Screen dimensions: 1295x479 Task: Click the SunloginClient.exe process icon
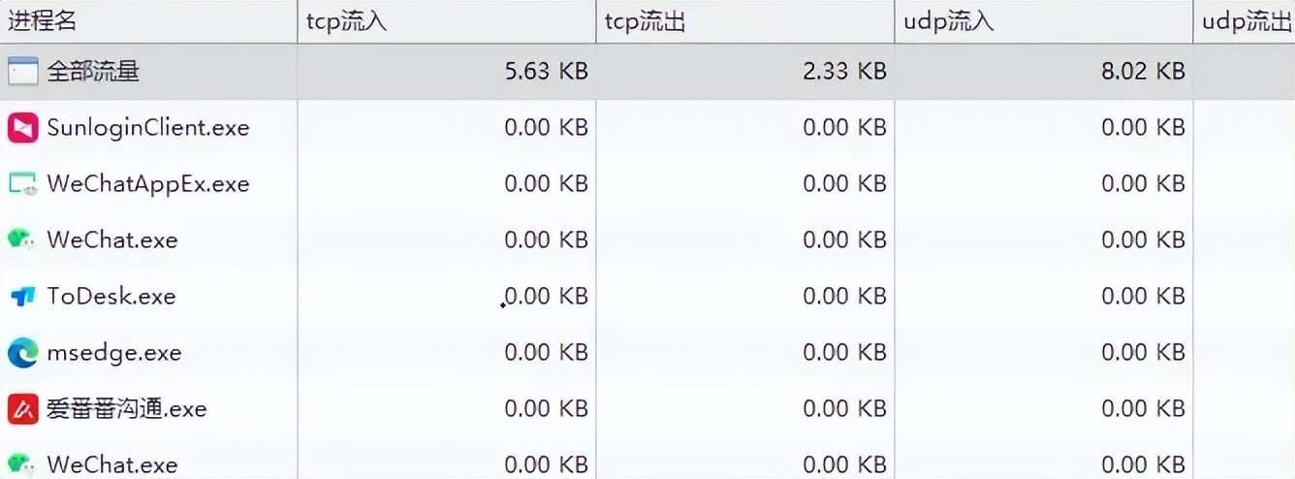point(22,127)
